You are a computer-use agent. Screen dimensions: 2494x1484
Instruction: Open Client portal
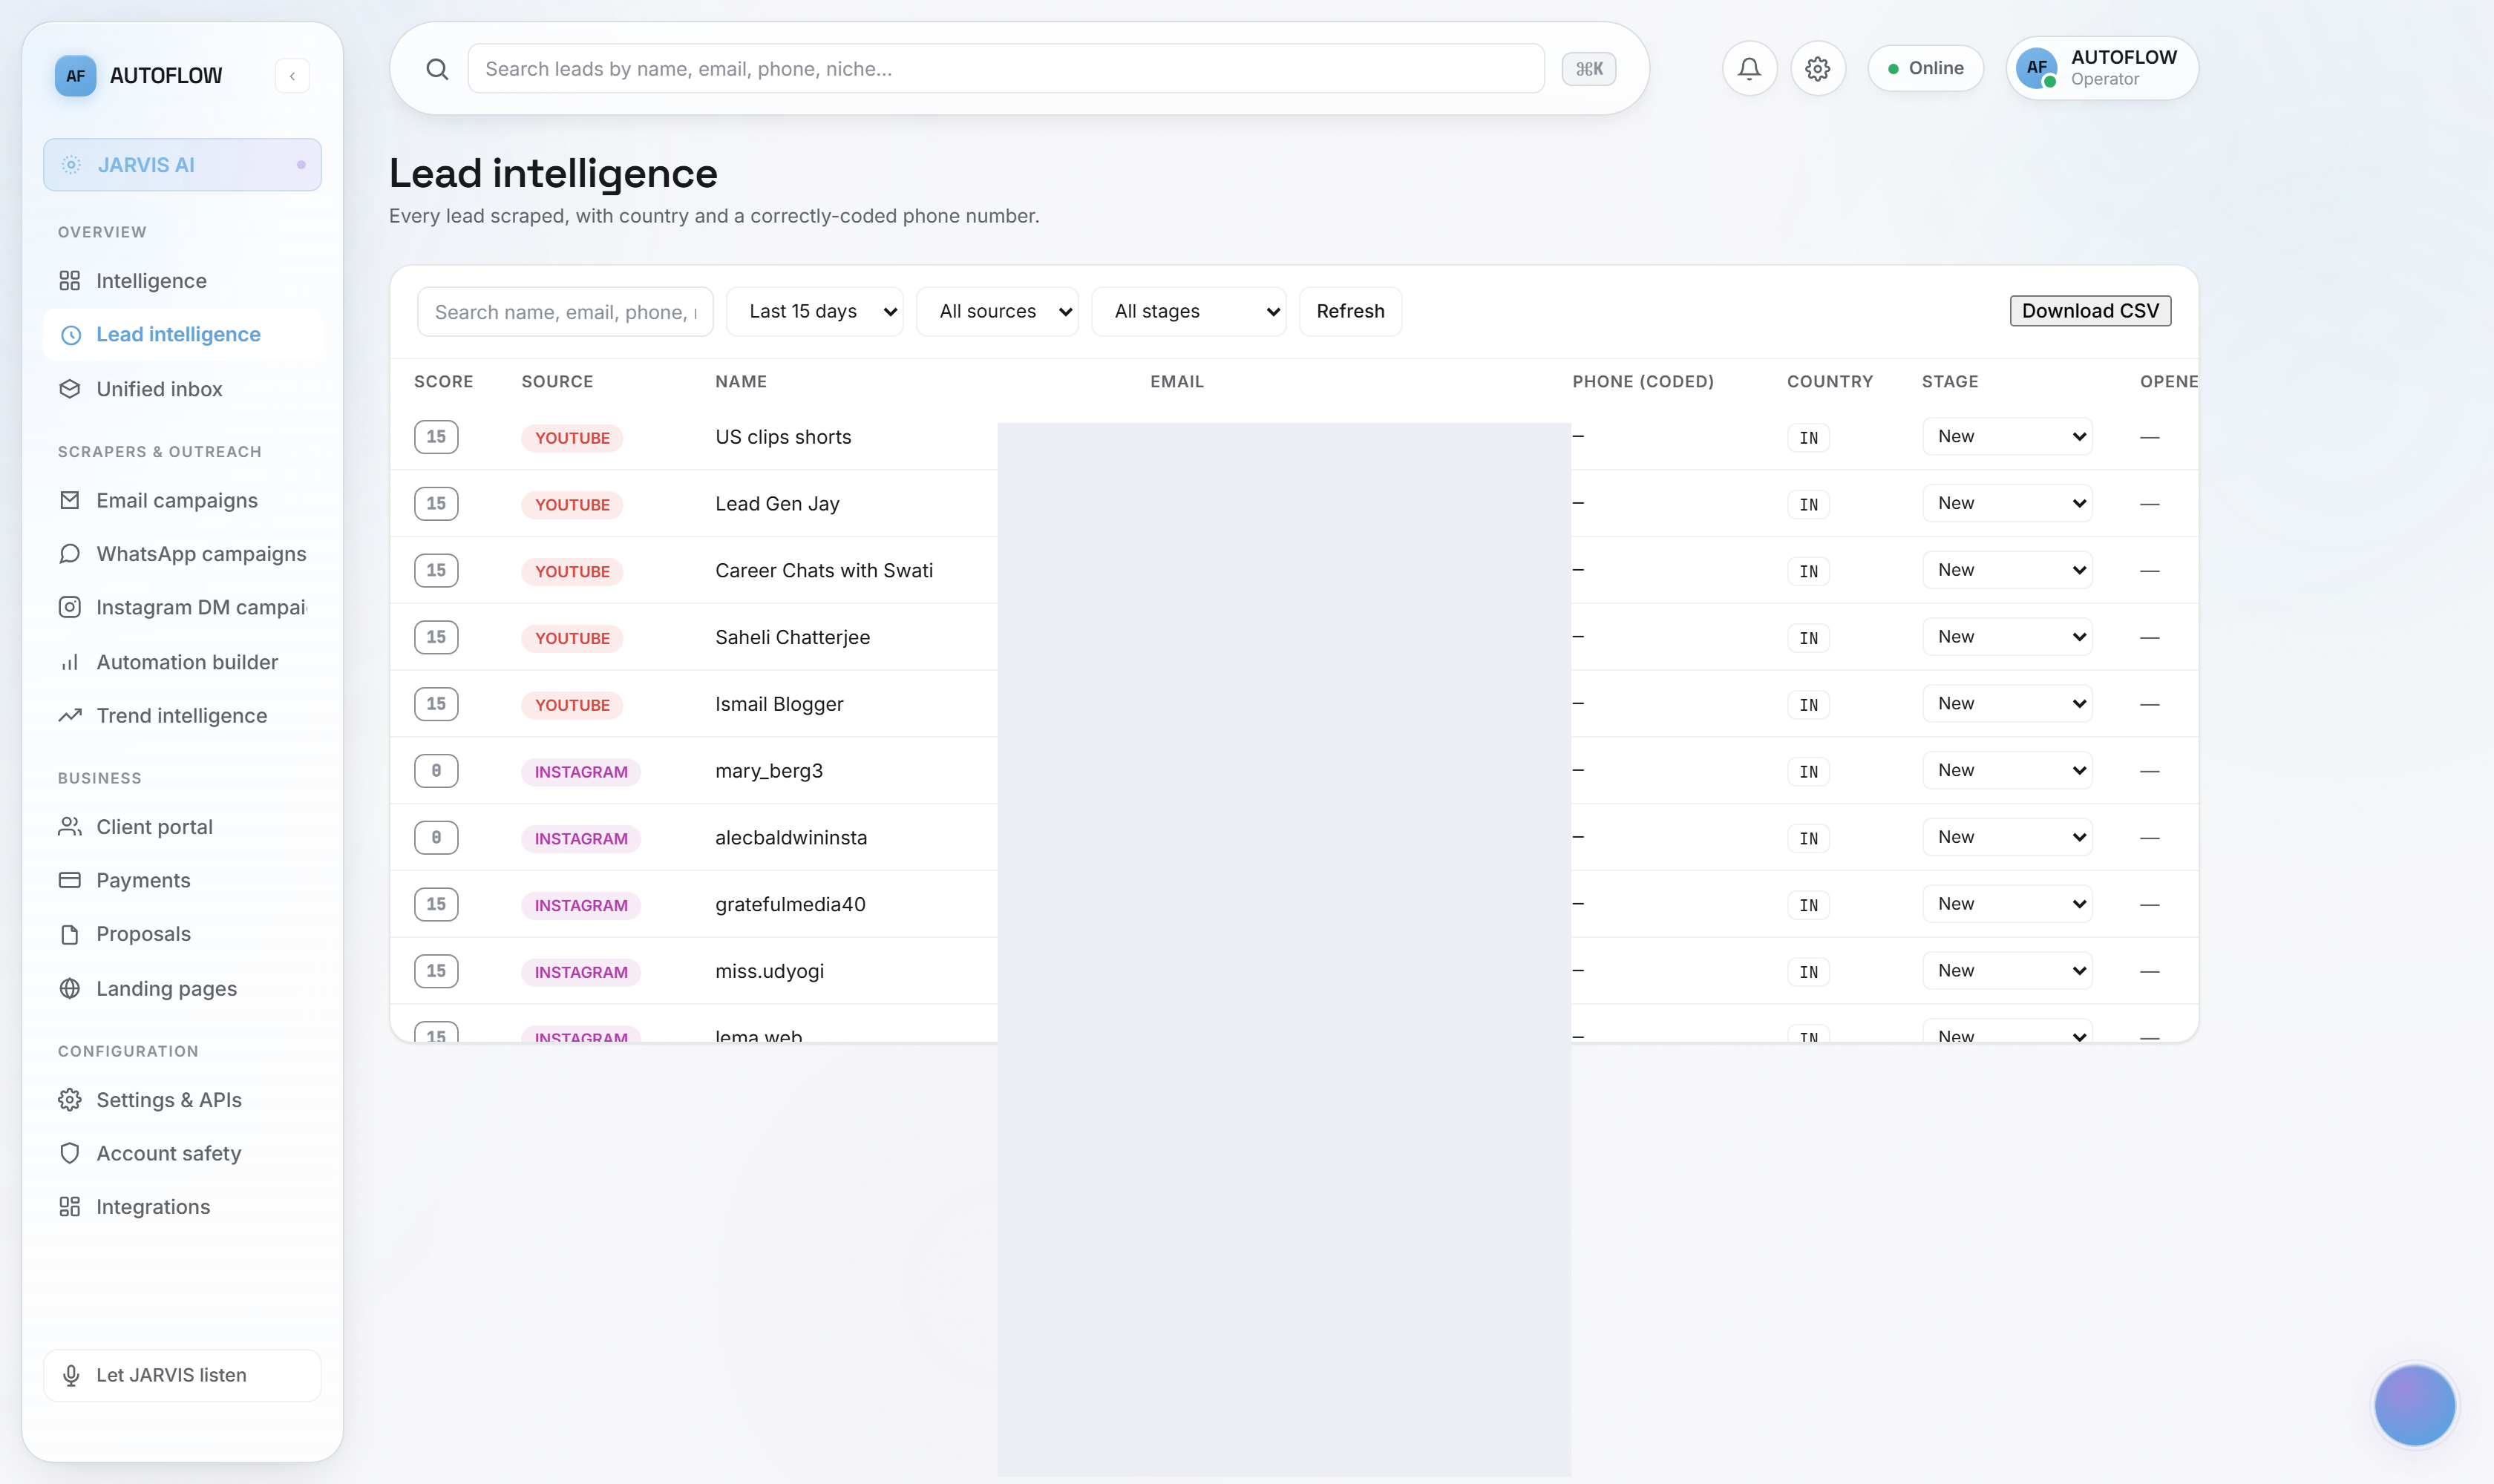pos(182,827)
